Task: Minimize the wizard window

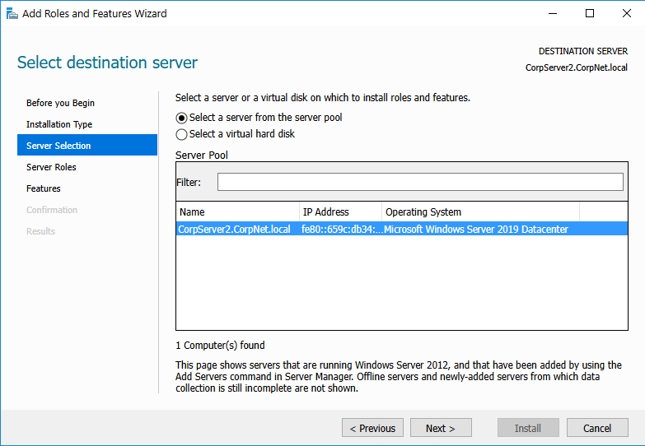Action: coord(552,13)
